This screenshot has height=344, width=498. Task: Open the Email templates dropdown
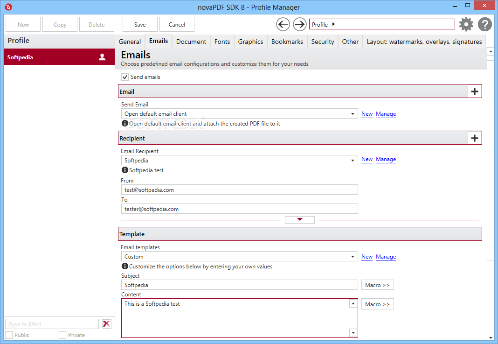coord(240,257)
